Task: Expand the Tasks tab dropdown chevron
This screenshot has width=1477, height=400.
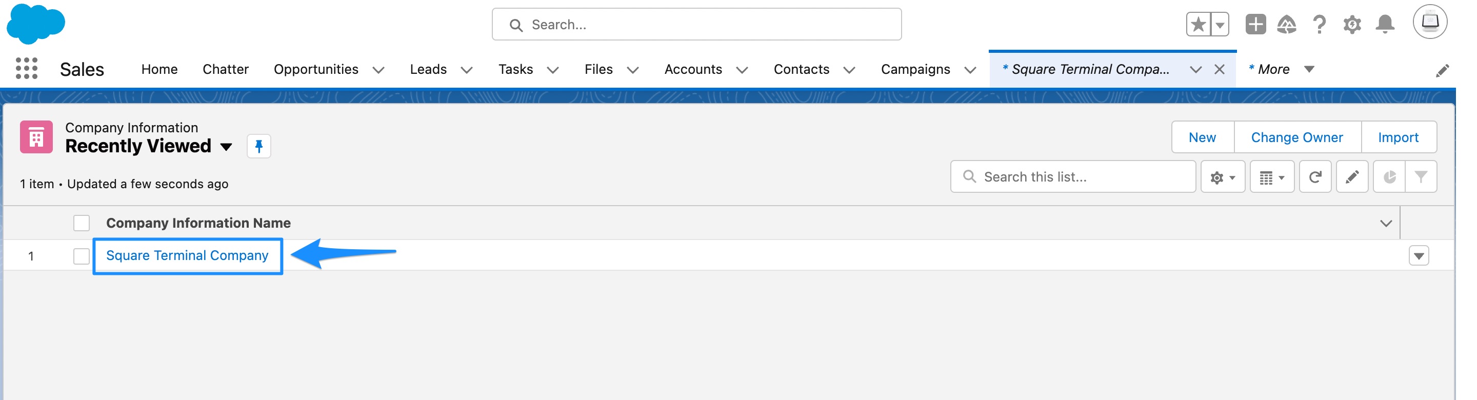Action: [553, 70]
